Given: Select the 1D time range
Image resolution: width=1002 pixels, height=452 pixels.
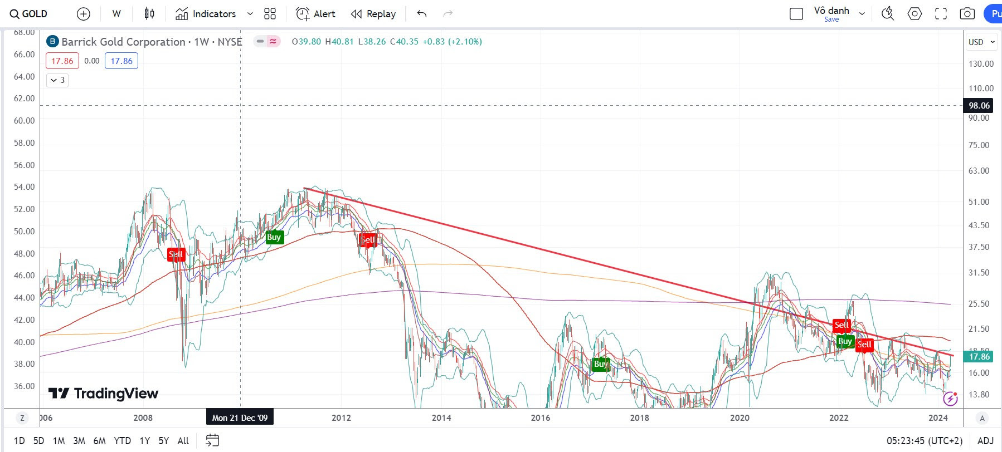Looking at the screenshot, I should tap(20, 441).
